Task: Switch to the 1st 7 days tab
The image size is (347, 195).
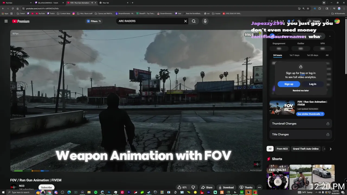Action: 294,55
